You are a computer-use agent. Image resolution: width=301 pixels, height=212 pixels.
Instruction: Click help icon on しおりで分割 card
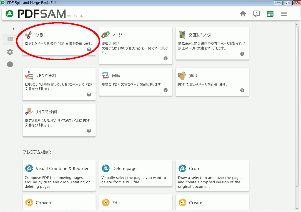coord(89,95)
